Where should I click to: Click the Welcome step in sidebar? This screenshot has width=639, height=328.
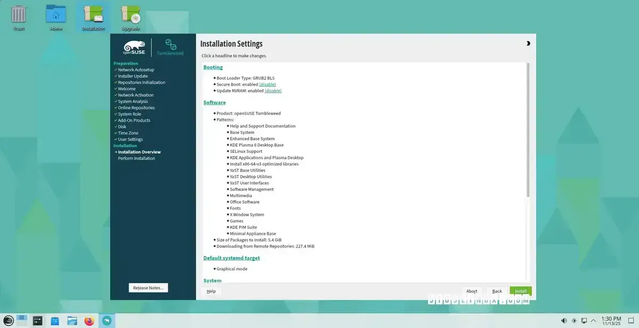(x=127, y=89)
